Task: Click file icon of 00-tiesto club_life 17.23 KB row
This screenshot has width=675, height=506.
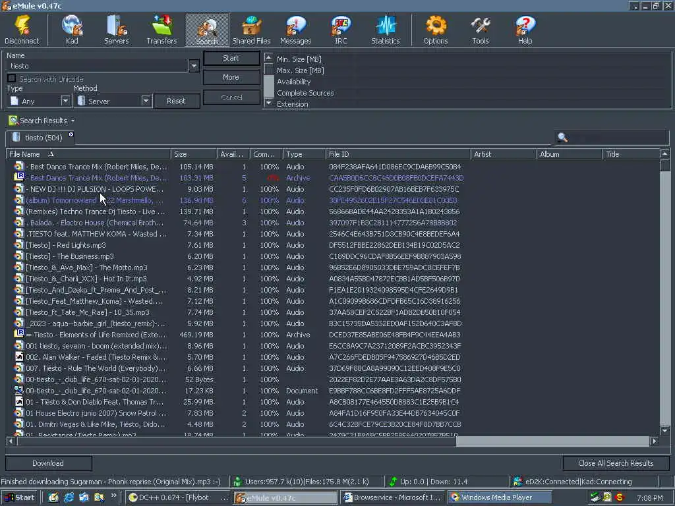Action: (19, 390)
